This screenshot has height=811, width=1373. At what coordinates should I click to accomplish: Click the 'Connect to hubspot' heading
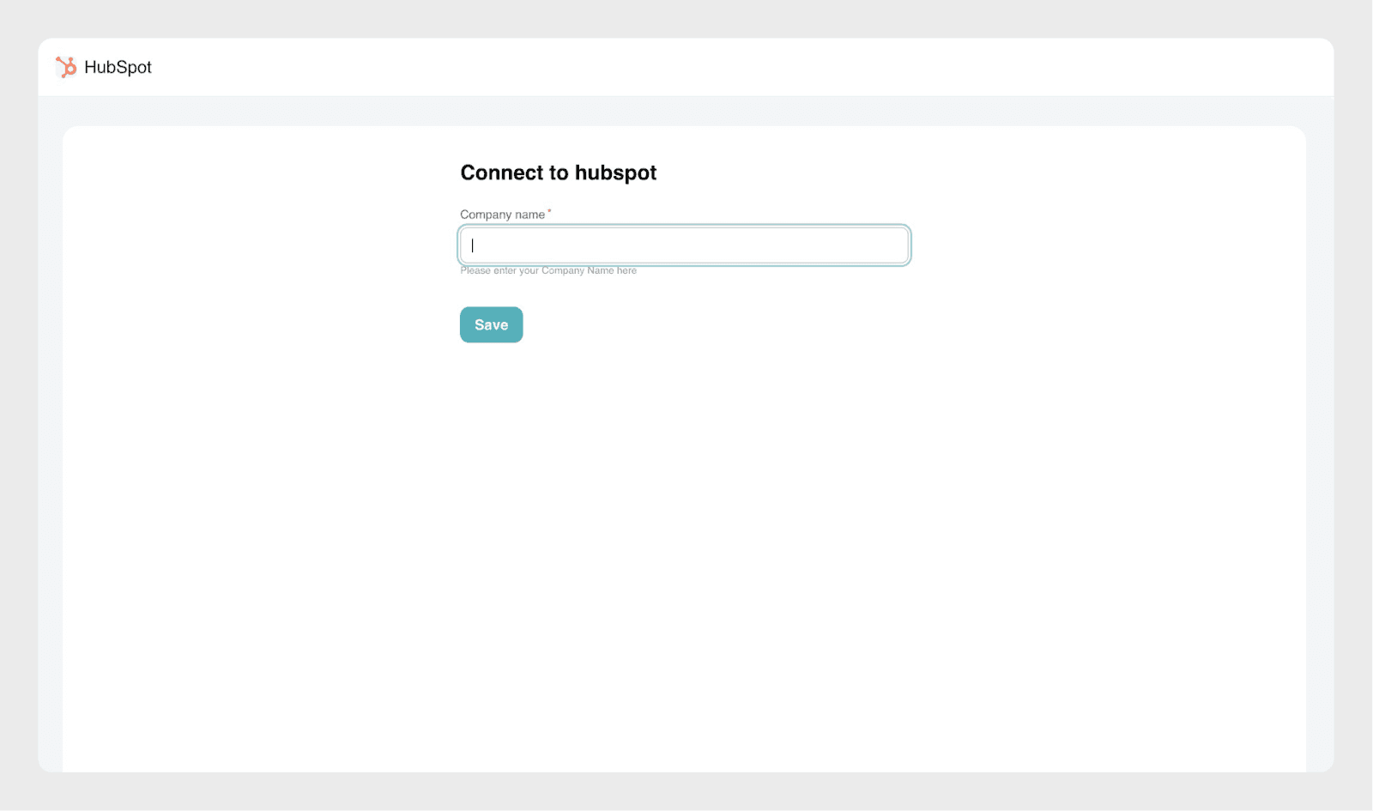558,172
